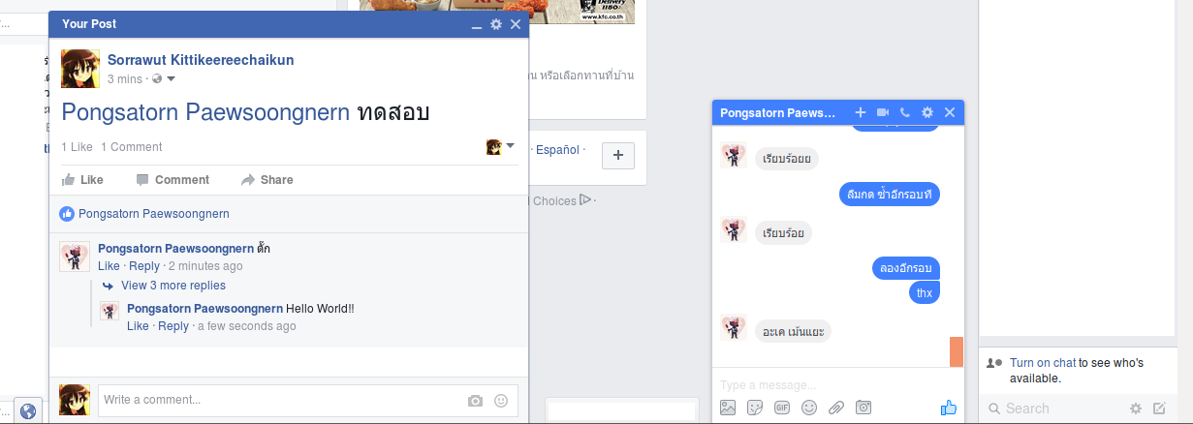Send a thumbs-up in Messenger chat

(x=948, y=408)
